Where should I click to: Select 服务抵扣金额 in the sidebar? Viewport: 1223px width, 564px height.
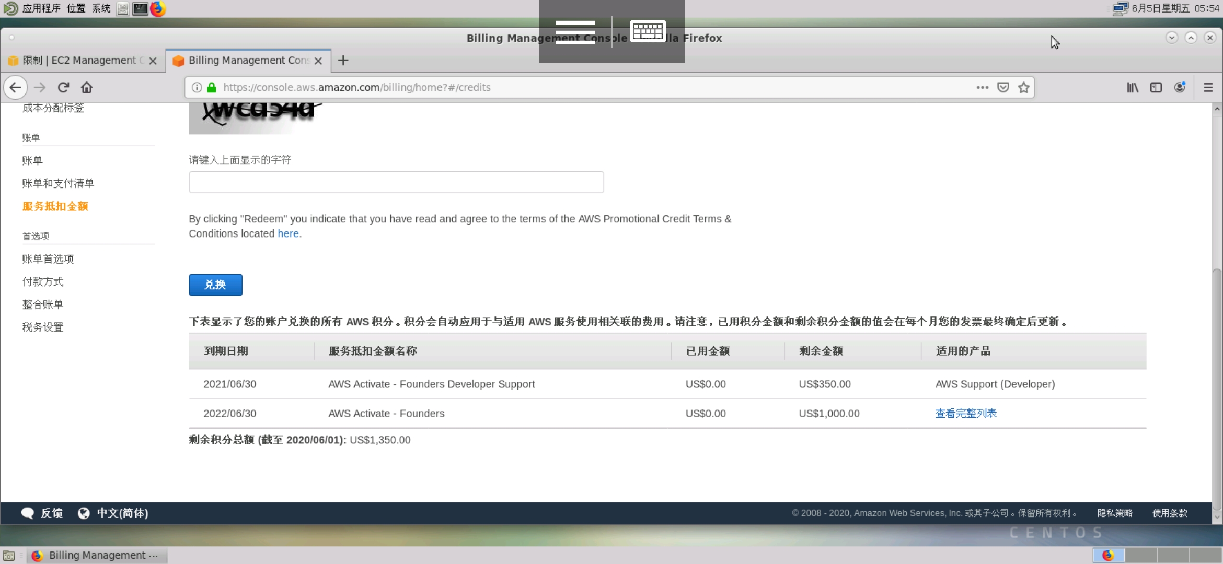55,206
